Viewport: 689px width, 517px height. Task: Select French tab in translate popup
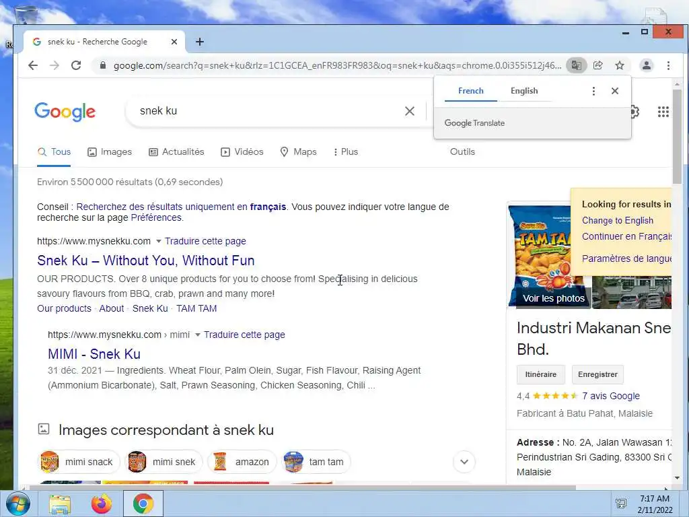tap(470, 91)
